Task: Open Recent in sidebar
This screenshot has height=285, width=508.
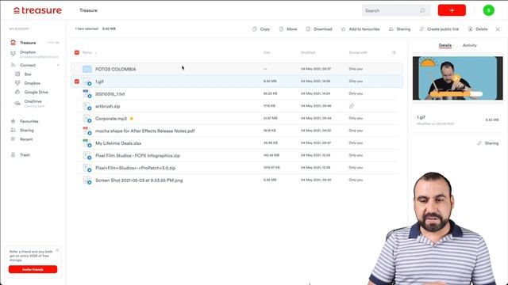Action: tap(26, 139)
